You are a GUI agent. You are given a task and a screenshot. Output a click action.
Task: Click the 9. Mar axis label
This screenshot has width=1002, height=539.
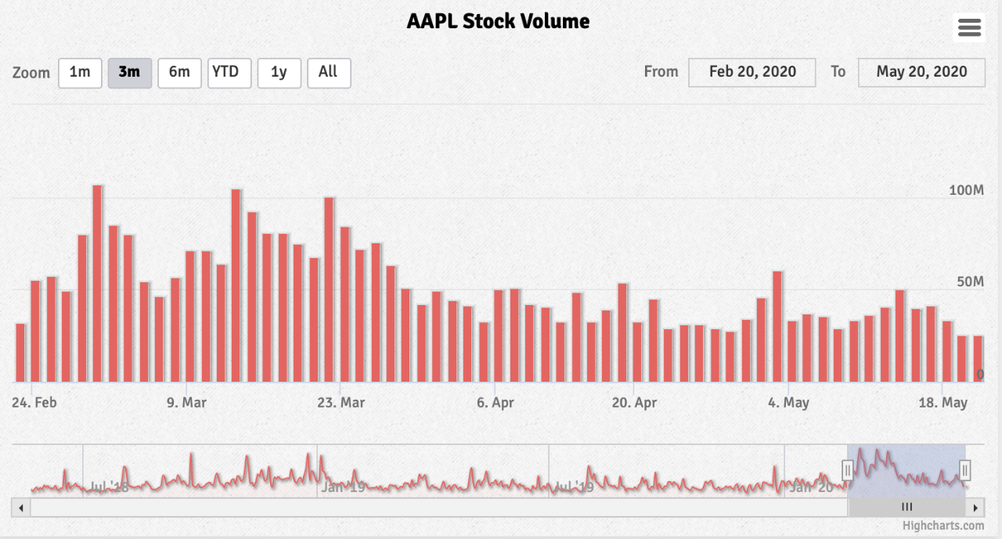click(x=186, y=403)
